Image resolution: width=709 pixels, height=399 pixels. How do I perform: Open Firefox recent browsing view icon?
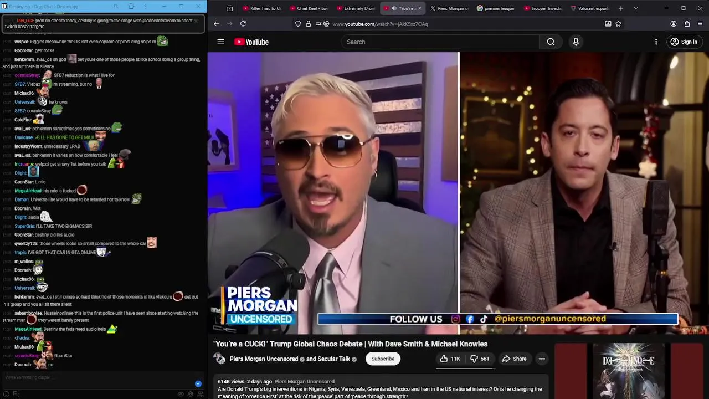pyautogui.click(x=229, y=8)
